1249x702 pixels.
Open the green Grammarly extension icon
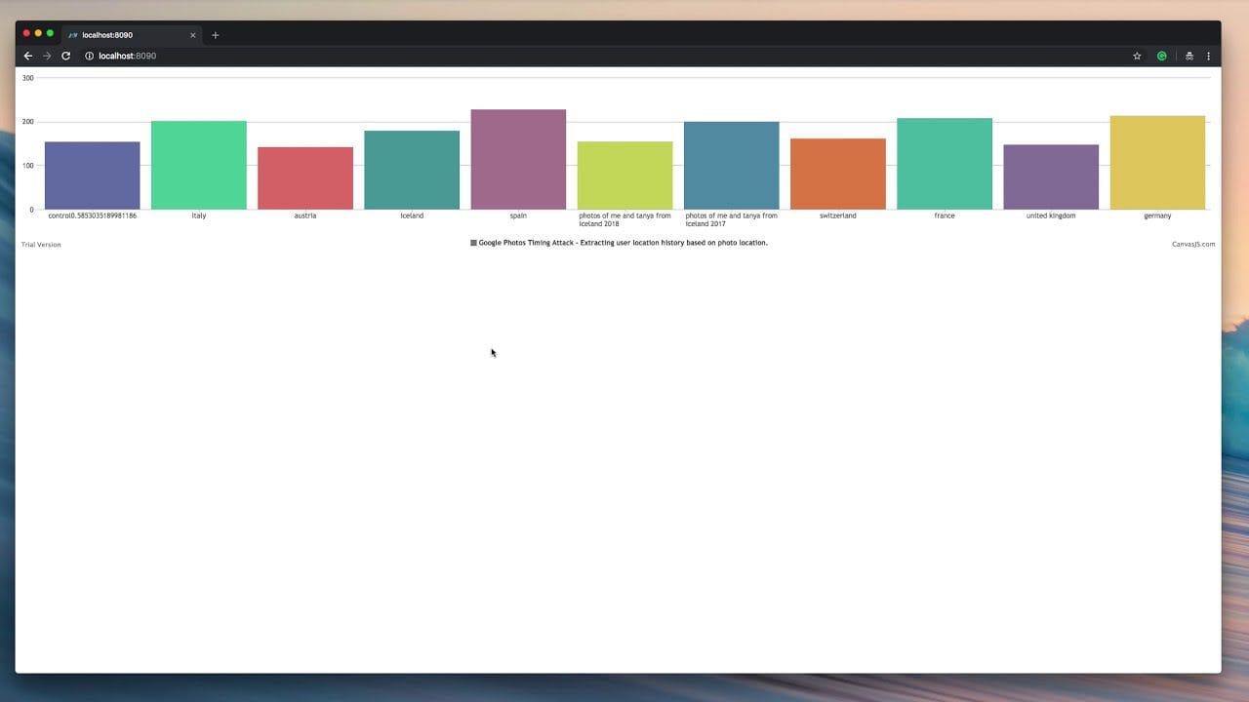click(x=1161, y=56)
